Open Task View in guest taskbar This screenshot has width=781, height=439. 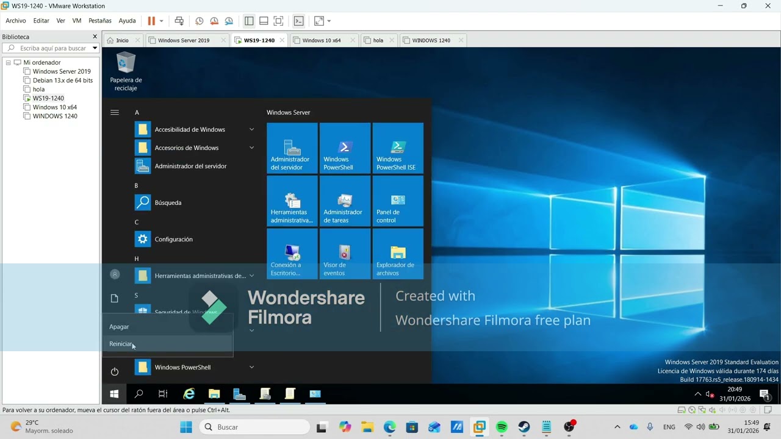click(x=163, y=394)
